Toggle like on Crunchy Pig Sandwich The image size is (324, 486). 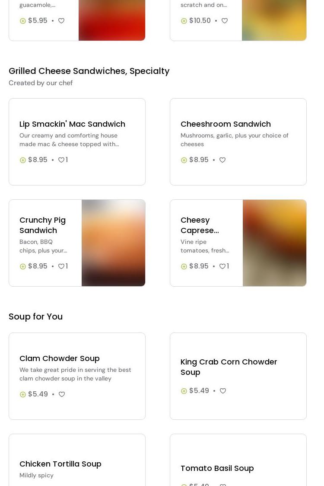61,266
